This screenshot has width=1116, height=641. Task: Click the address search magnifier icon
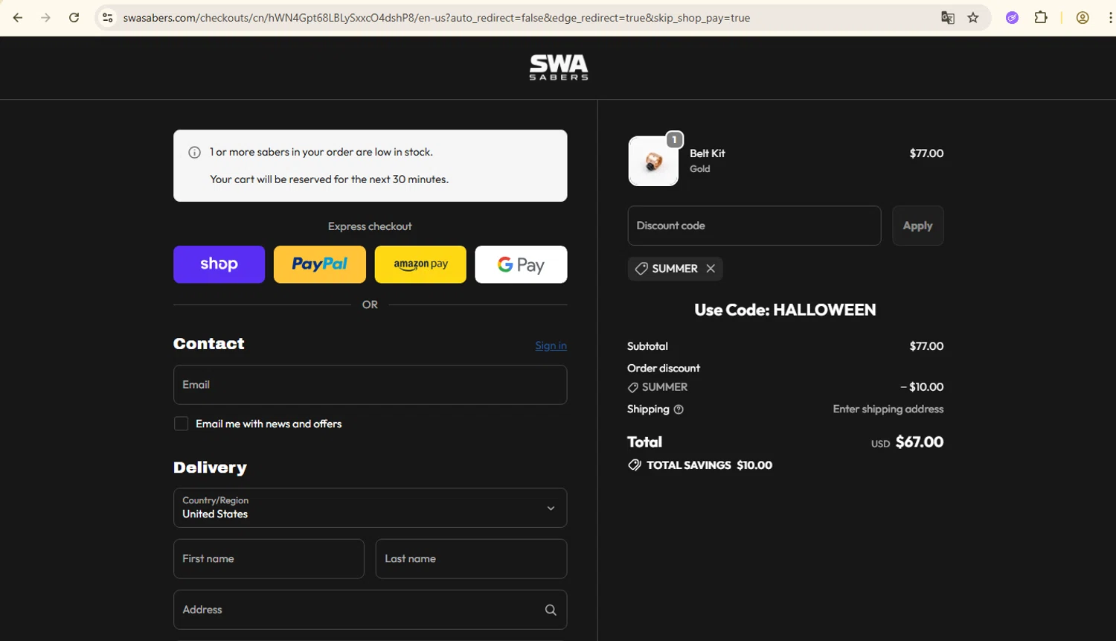pyautogui.click(x=551, y=610)
